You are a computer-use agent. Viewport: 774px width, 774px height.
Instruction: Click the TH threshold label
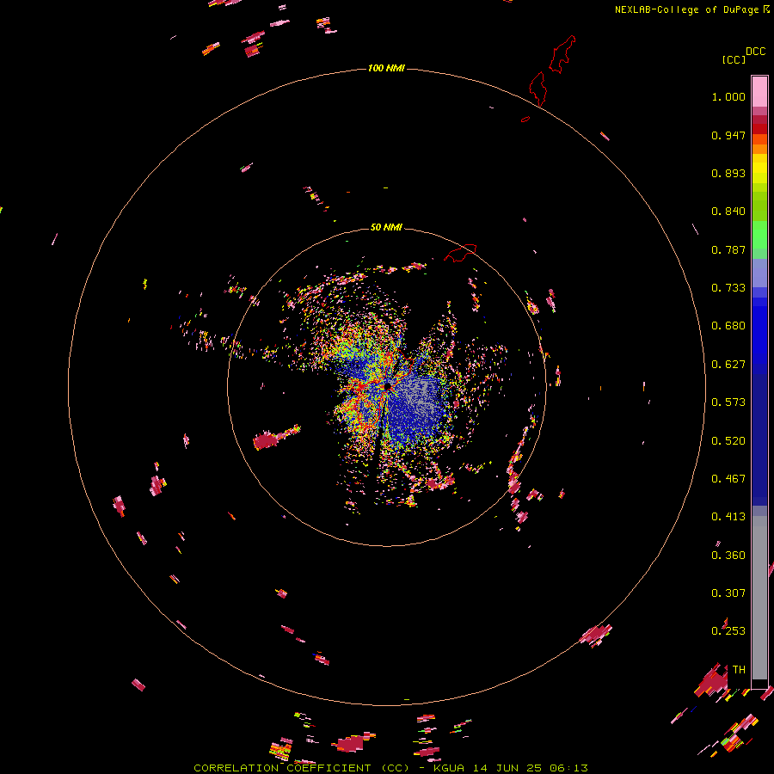(739, 670)
